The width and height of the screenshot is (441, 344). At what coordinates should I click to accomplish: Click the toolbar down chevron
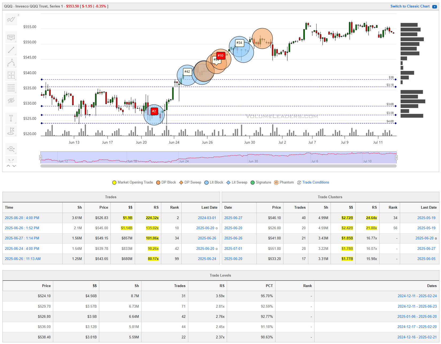tap(14, 166)
